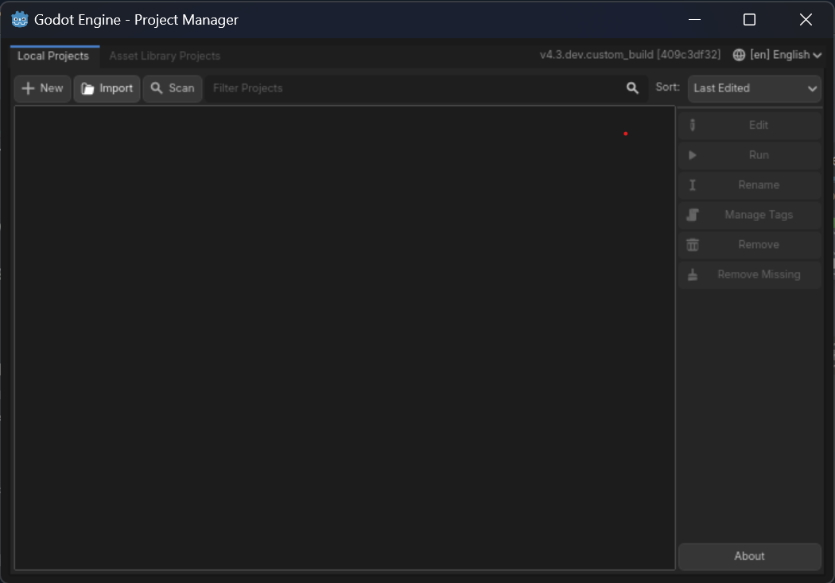Expand the [en] English language selector
This screenshot has height=583, width=835.
click(777, 55)
